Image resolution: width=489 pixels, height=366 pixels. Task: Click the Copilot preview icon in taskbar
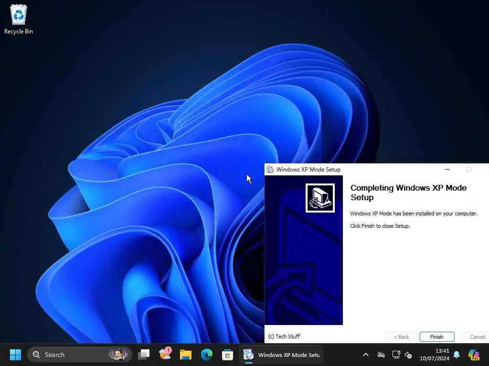(x=474, y=355)
